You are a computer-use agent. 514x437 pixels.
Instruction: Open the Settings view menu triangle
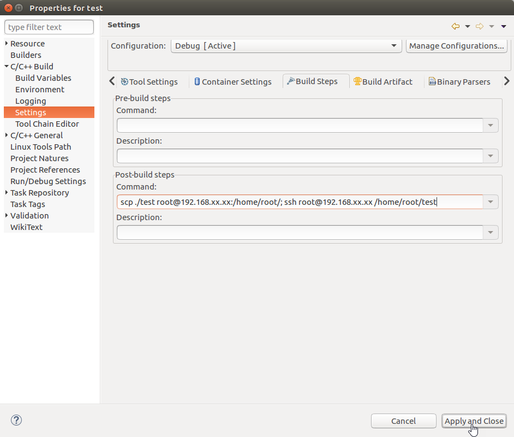coord(504,27)
